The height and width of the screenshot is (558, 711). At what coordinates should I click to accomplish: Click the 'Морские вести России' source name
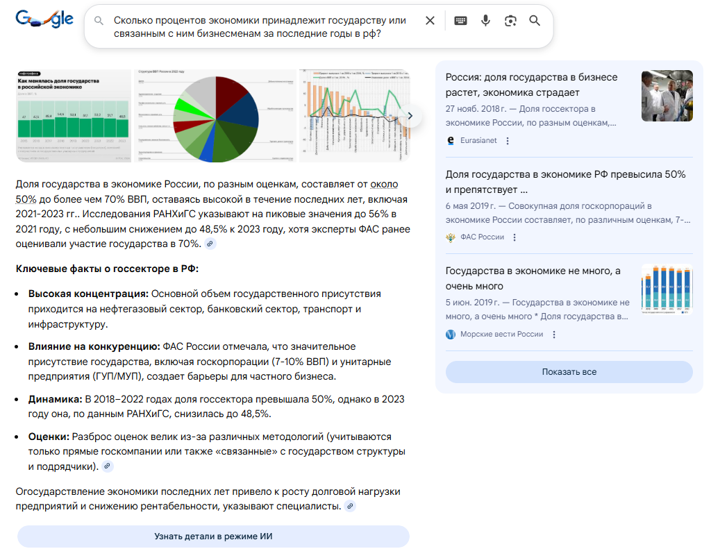(x=501, y=334)
